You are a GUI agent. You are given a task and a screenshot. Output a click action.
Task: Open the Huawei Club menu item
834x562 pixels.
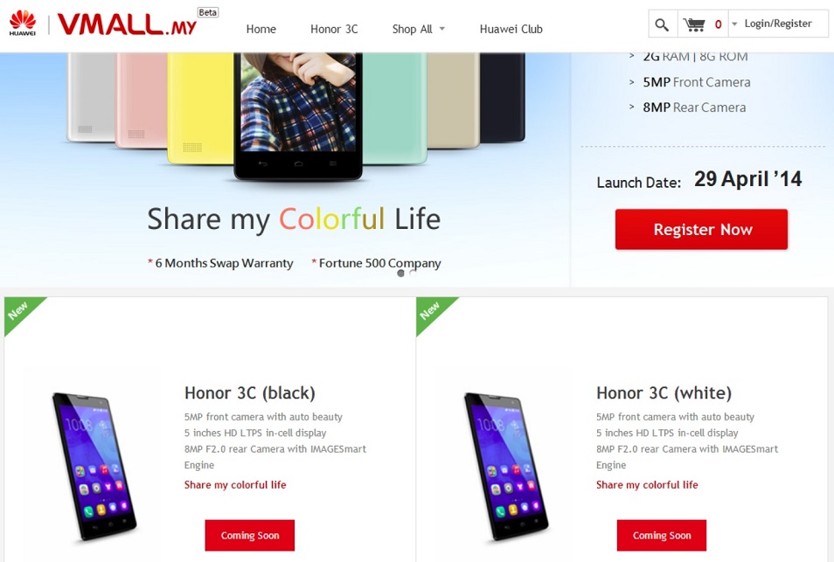(511, 29)
